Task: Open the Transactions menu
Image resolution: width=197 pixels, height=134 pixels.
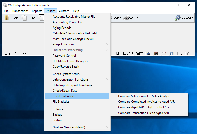Action: tap(20, 11)
